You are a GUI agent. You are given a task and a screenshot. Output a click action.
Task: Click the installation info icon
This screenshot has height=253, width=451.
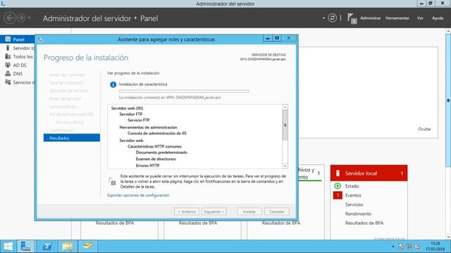click(x=113, y=84)
